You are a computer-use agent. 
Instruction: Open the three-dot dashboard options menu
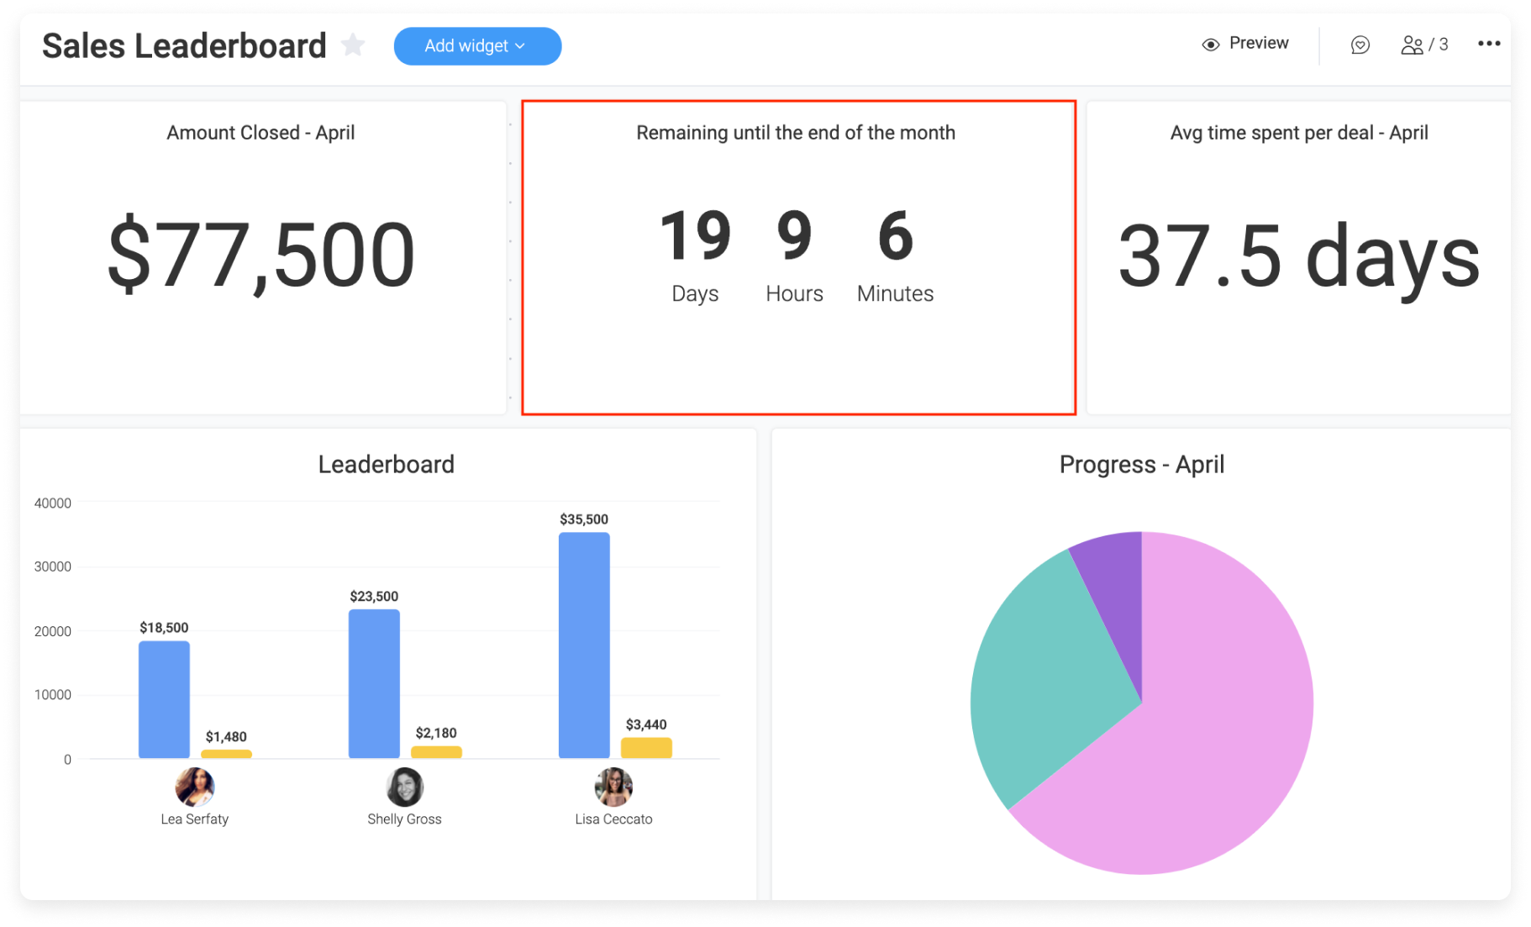click(x=1487, y=44)
